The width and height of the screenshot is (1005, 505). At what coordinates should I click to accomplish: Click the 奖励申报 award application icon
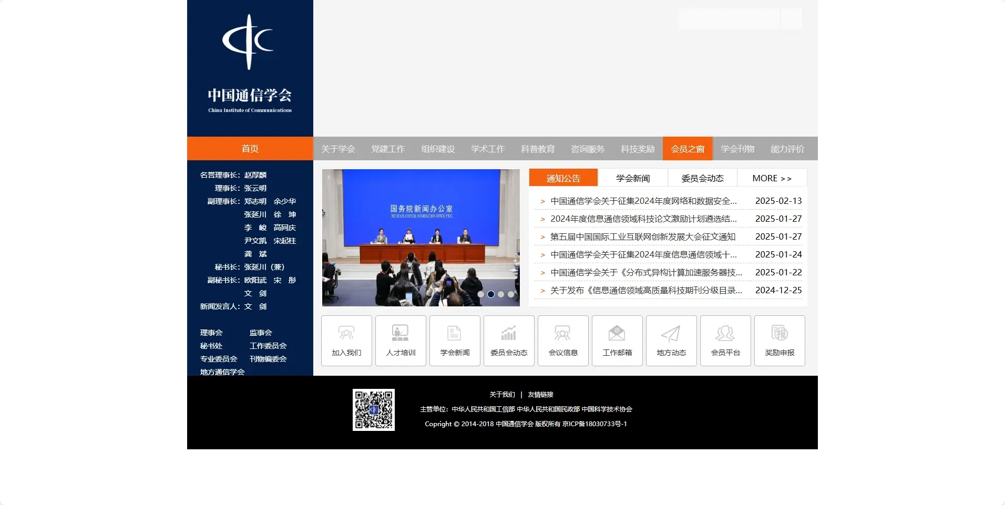pyautogui.click(x=780, y=341)
